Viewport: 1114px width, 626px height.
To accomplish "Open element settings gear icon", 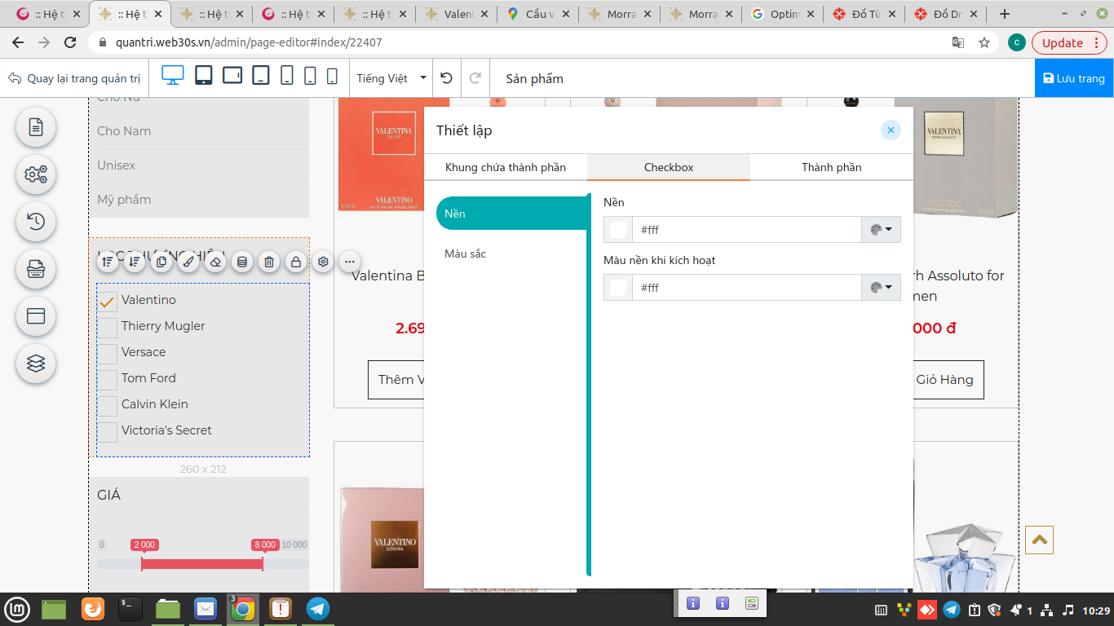I will coord(323,262).
